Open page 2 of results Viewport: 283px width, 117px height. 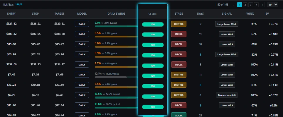point(245,5)
